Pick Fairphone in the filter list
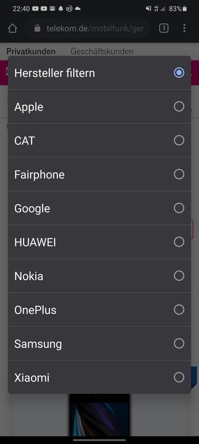Viewport: 199px width, 444px height. [x=99, y=174]
